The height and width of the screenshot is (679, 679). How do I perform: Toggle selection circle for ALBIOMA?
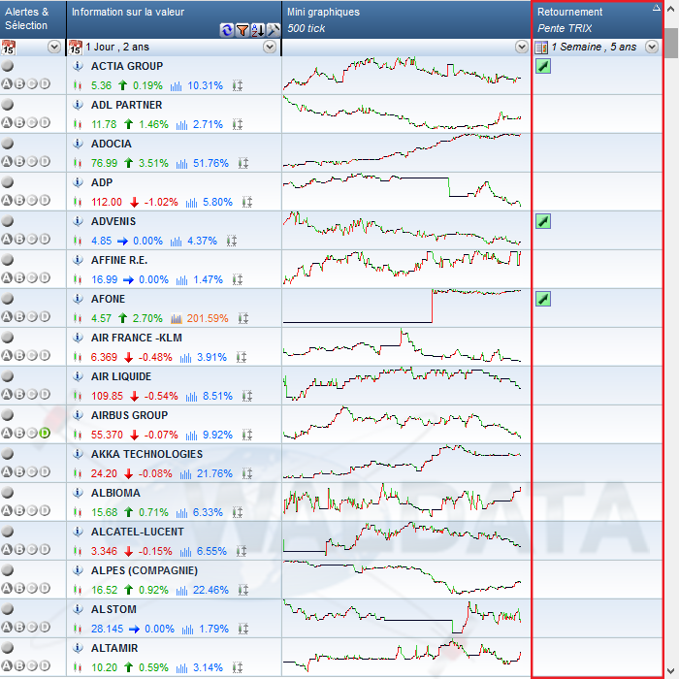click(8, 493)
